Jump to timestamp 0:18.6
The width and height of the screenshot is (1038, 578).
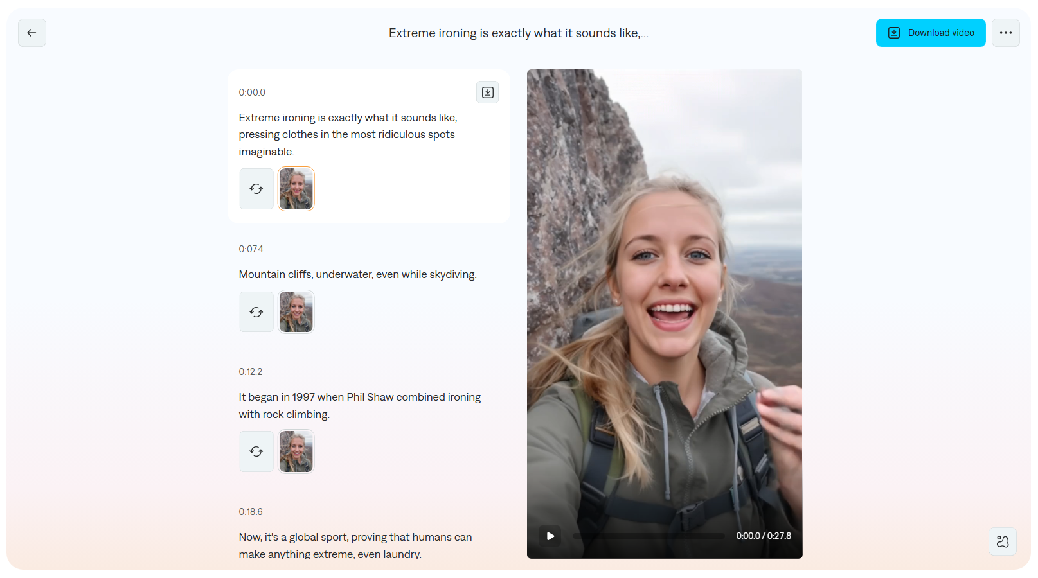pyautogui.click(x=250, y=512)
